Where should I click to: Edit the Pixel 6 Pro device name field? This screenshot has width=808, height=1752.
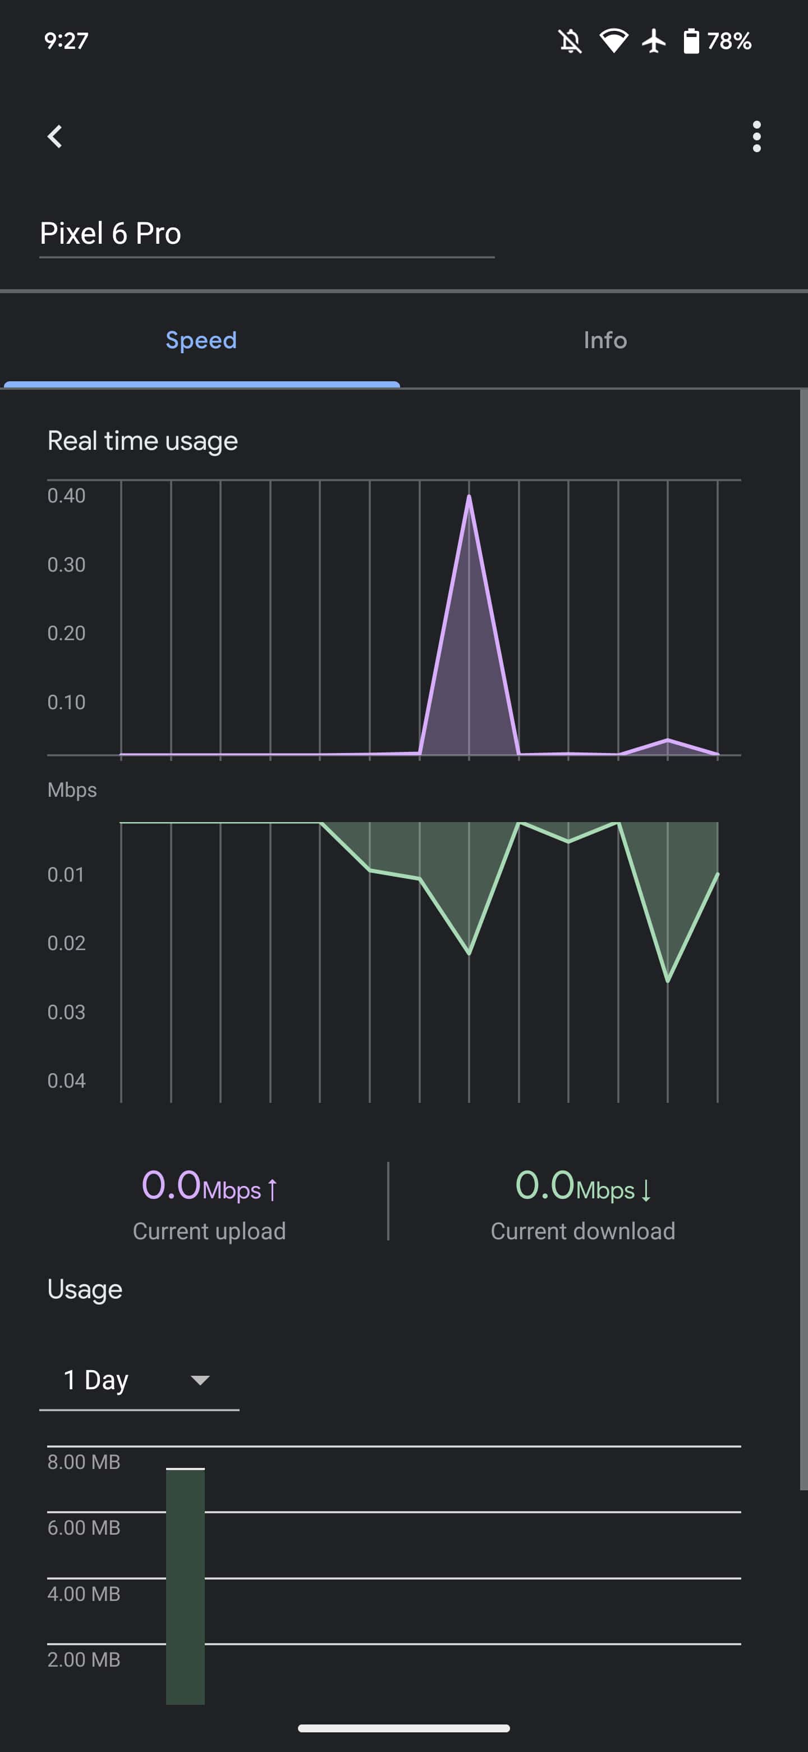tap(267, 233)
